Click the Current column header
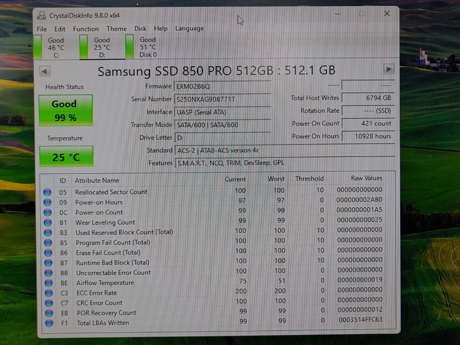 [x=235, y=179]
